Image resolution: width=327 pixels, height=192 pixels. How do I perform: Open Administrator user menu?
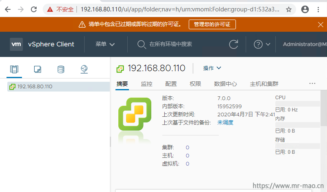pyautogui.click(x=305, y=44)
